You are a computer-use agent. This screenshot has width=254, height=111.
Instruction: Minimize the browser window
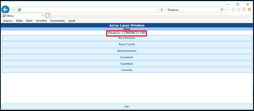click(x=227, y=4)
